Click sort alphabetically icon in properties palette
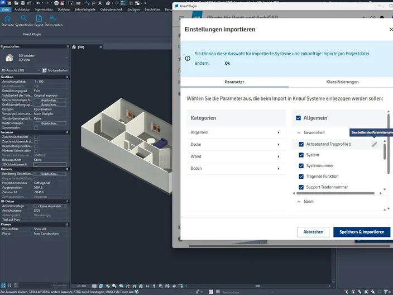Viewport: 393px width, 295px height. (9, 285)
